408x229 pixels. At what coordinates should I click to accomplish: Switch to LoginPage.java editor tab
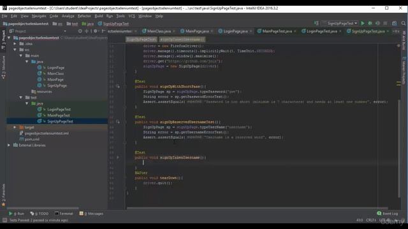pos(235,31)
